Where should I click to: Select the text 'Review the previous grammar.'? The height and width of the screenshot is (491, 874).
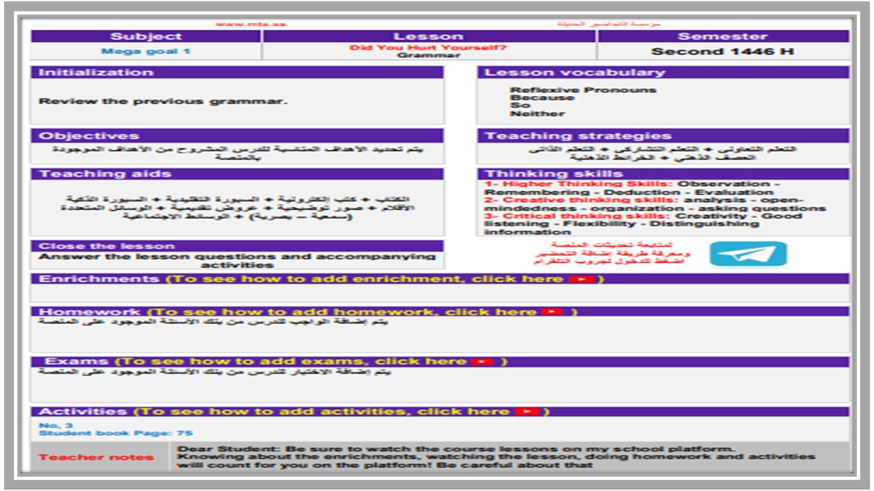click(163, 102)
